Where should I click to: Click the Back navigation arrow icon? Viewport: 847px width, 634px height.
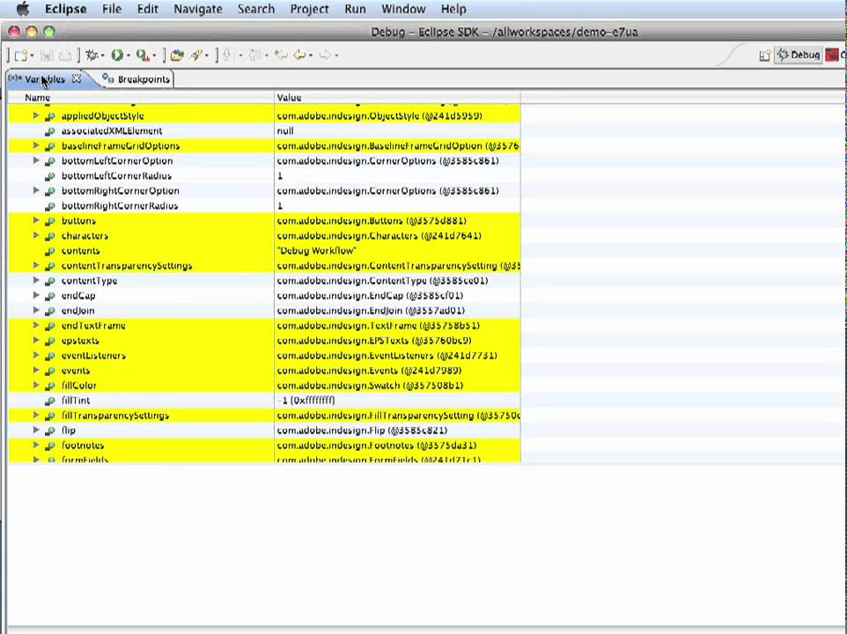coord(299,55)
